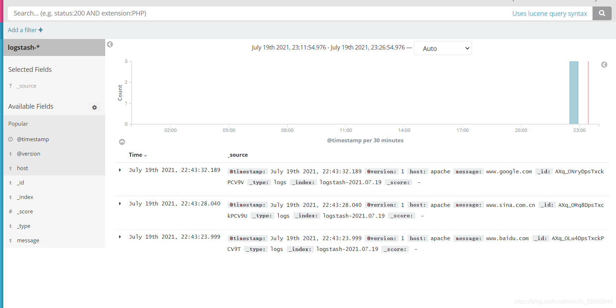This screenshot has height=308, width=616.
Task: Open the Uses lucene query syntax link
Action: tap(549, 13)
